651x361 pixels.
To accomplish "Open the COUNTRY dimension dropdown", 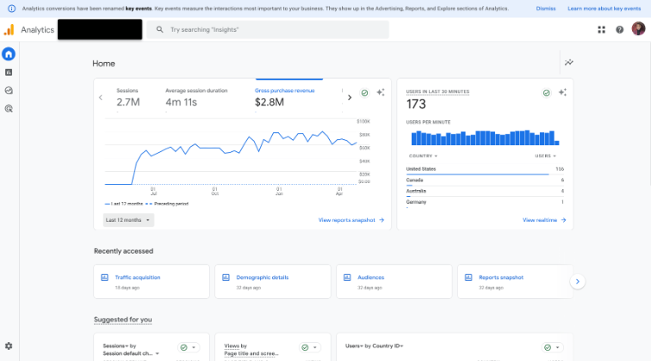I will coord(423,156).
